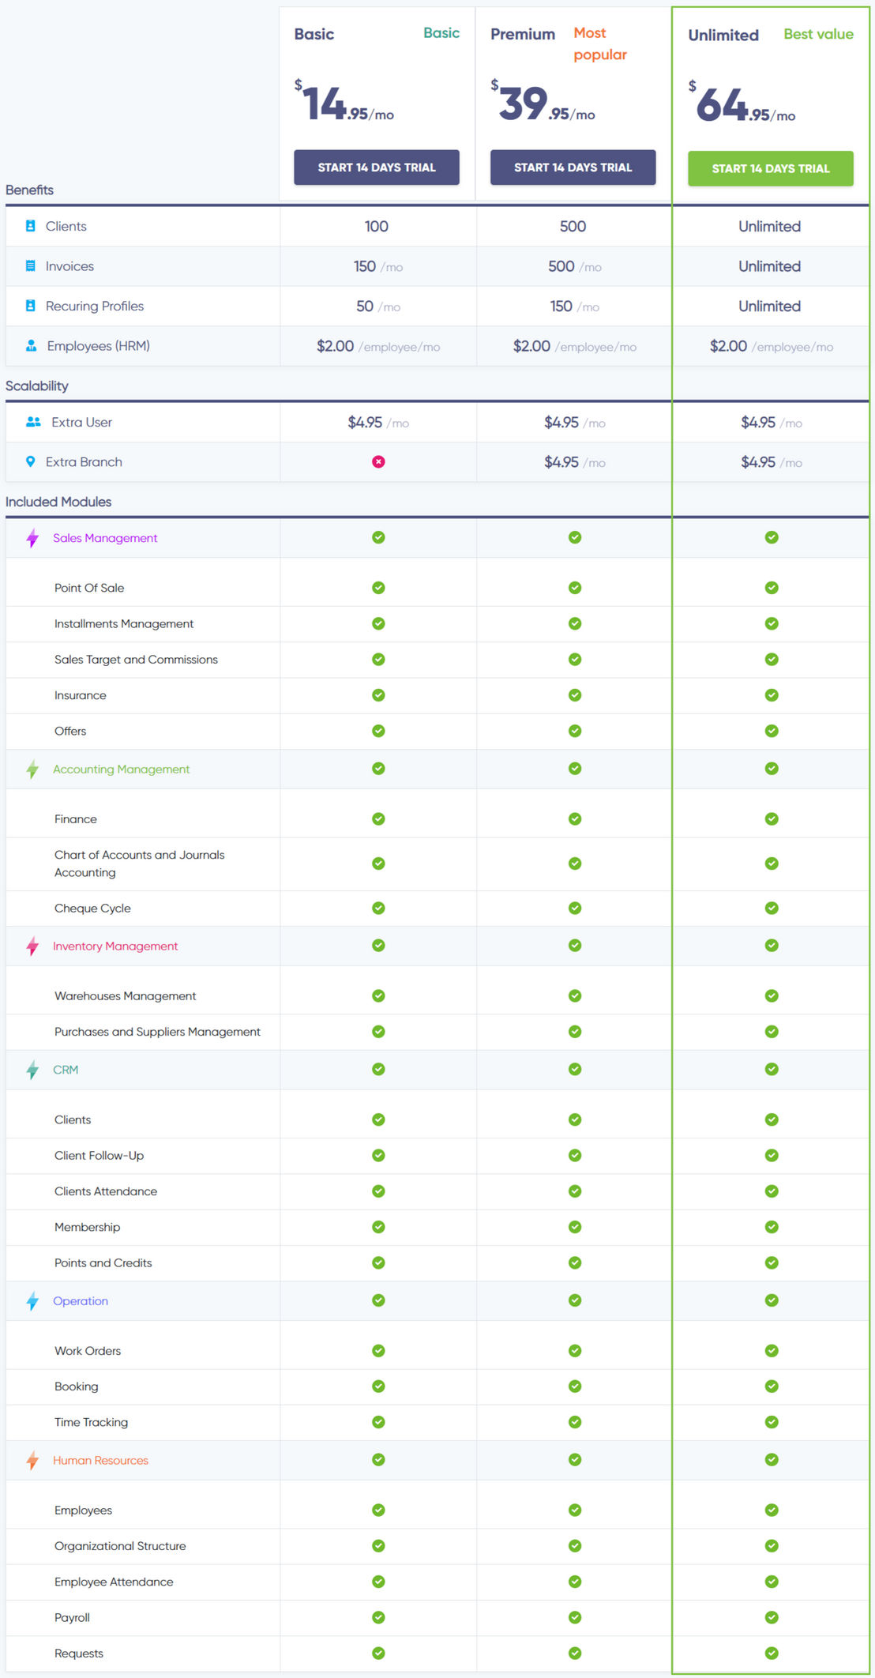The width and height of the screenshot is (875, 1678).
Task: Click the Unlimited checkmark for Warehouses Management
Action: pos(772,995)
